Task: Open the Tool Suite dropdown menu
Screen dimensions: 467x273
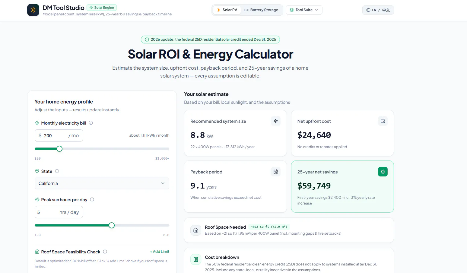Action: (x=304, y=10)
